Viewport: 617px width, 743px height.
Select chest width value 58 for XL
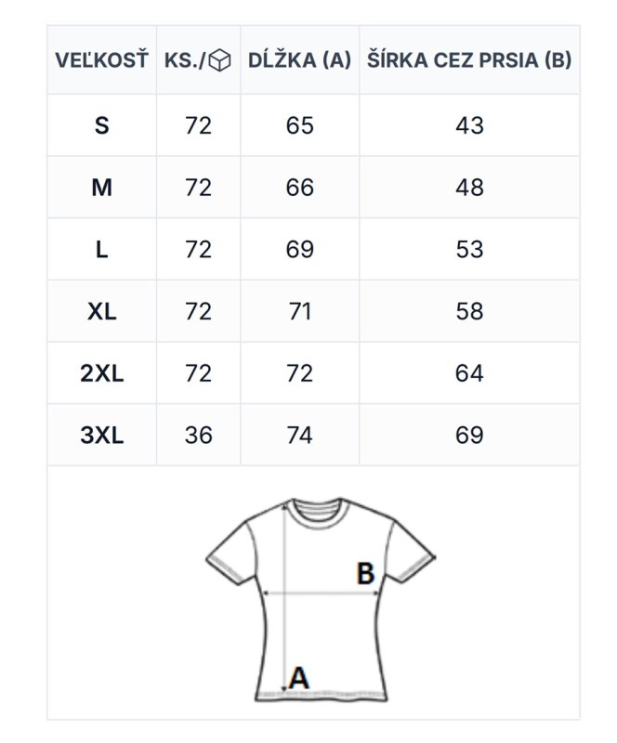(x=469, y=311)
